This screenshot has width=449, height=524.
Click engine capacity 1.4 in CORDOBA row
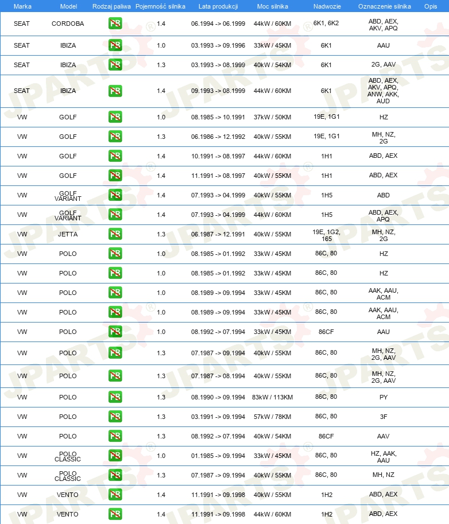coord(161,24)
